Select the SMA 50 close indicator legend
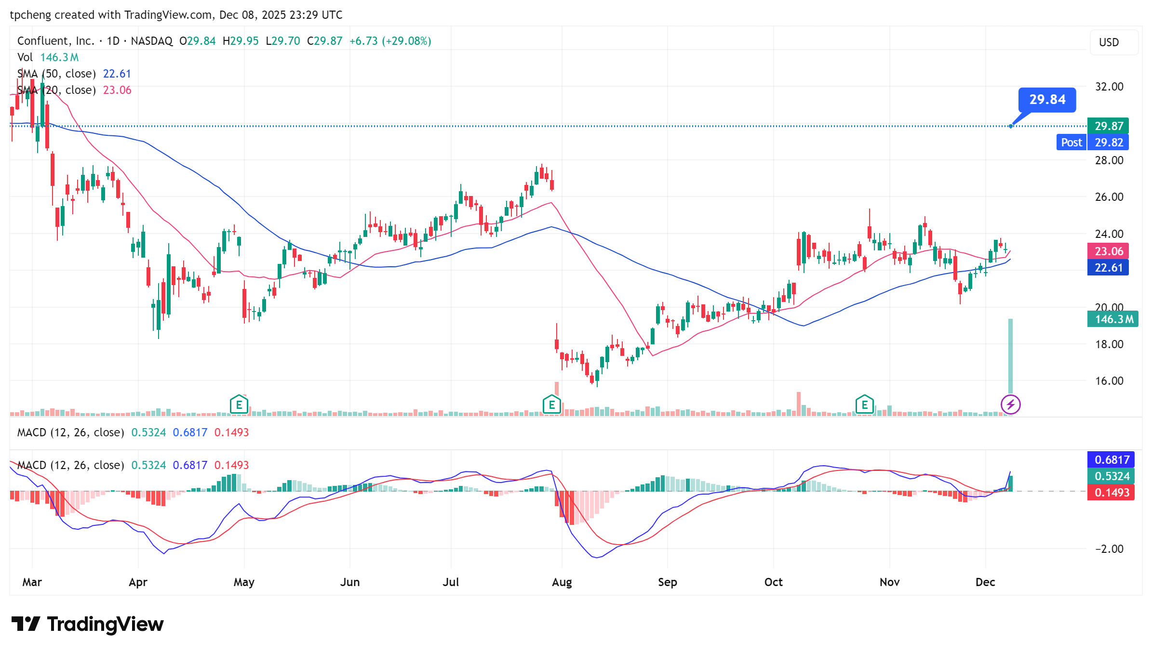This screenshot has width=1152, height=653. (56, 74)
